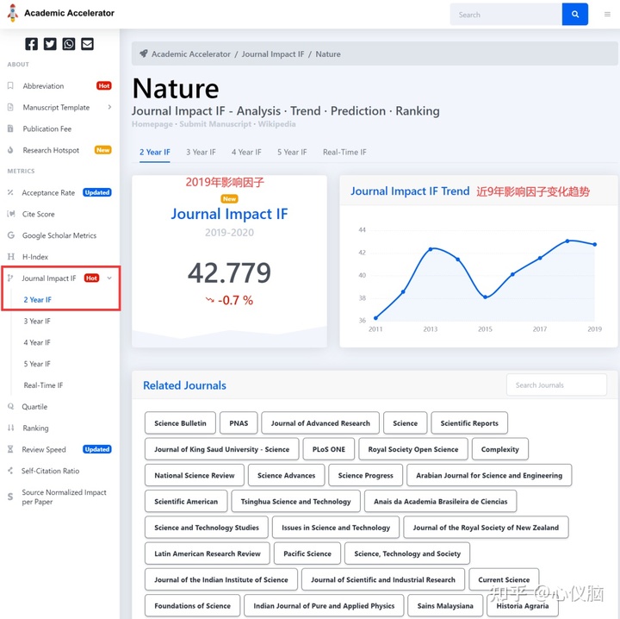Image resolution: width=620 pixels, height=619 pixels.
Task: Click the 2013 data point on chart
Action: click(431, 249)
